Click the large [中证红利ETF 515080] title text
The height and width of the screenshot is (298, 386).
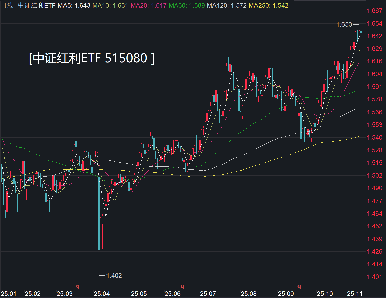92,58
